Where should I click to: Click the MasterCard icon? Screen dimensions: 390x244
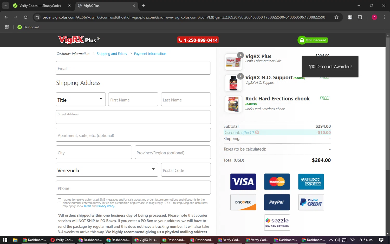277,182
